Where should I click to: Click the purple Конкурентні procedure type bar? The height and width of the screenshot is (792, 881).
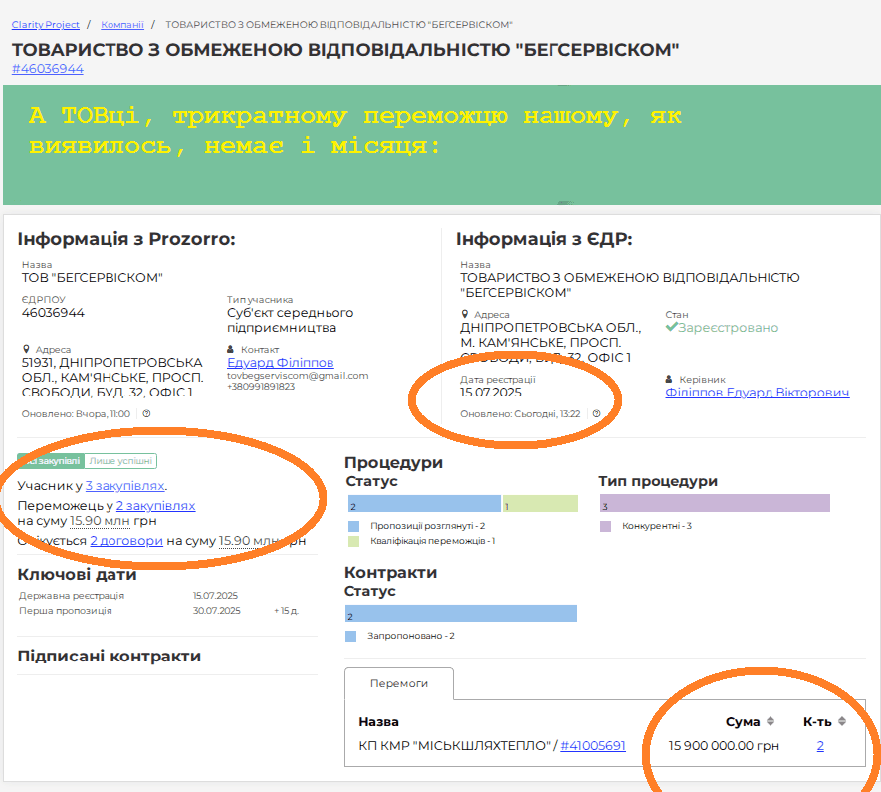pos(714,504)
